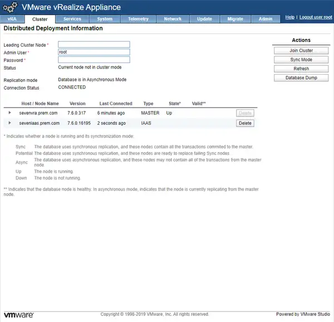The width and height of the screenshot is (334, 322).
Task: Click the '2 seconds ago' cell
Action: tap(111, 123)
